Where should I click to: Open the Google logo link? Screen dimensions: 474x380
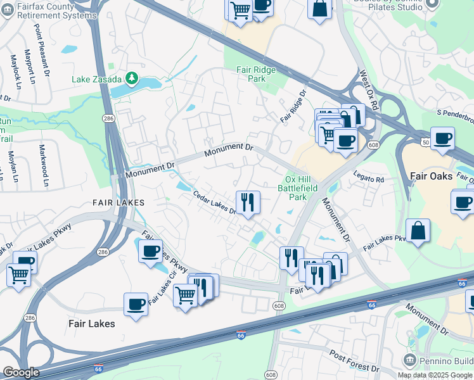(x=21, y=372)
